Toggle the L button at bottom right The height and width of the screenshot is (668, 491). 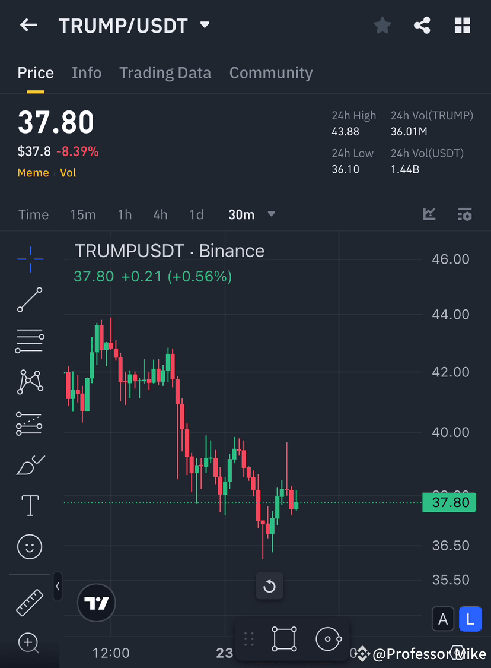470,619
